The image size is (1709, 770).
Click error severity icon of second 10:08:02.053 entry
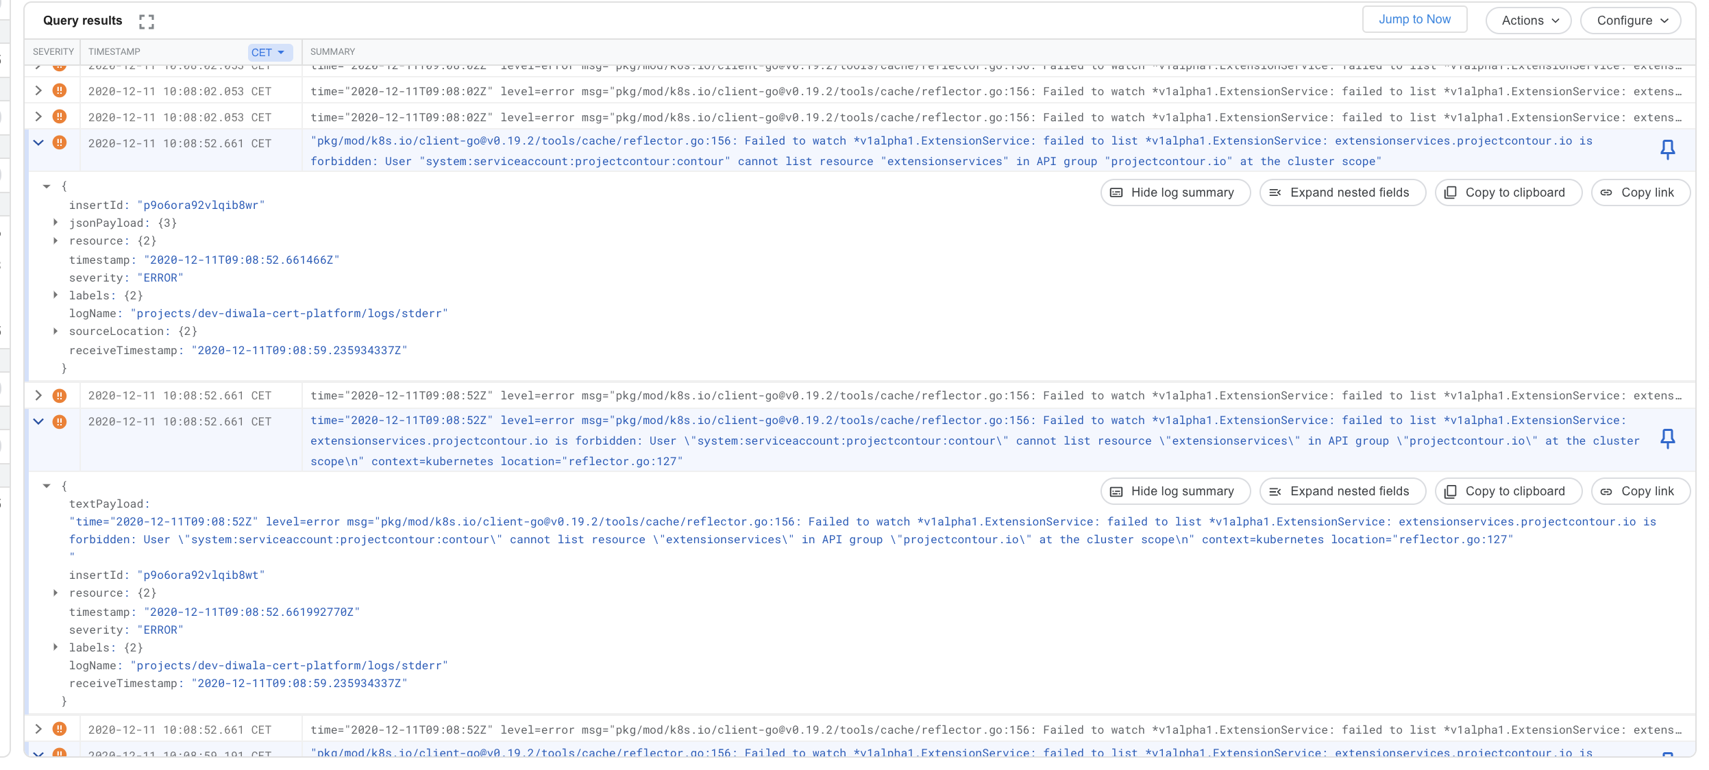60,116
